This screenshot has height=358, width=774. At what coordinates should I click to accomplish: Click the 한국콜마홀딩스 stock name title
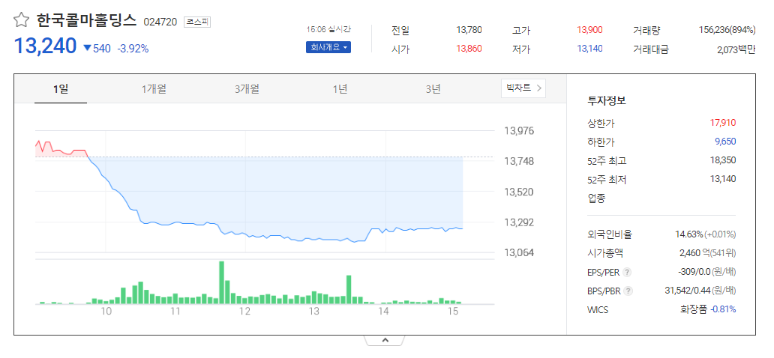tap(86, 21)
